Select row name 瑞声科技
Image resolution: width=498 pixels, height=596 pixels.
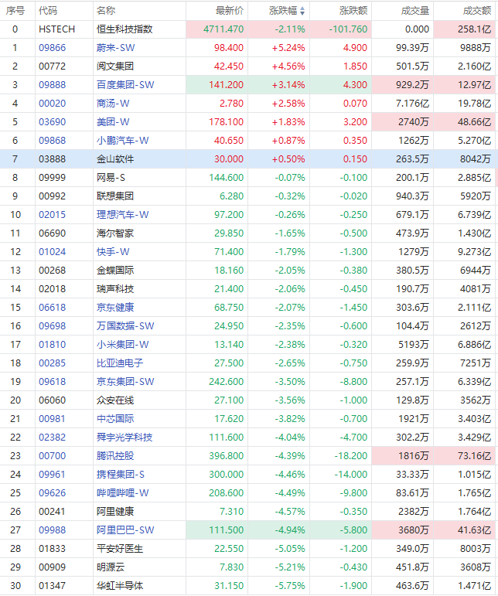(115, 289)
